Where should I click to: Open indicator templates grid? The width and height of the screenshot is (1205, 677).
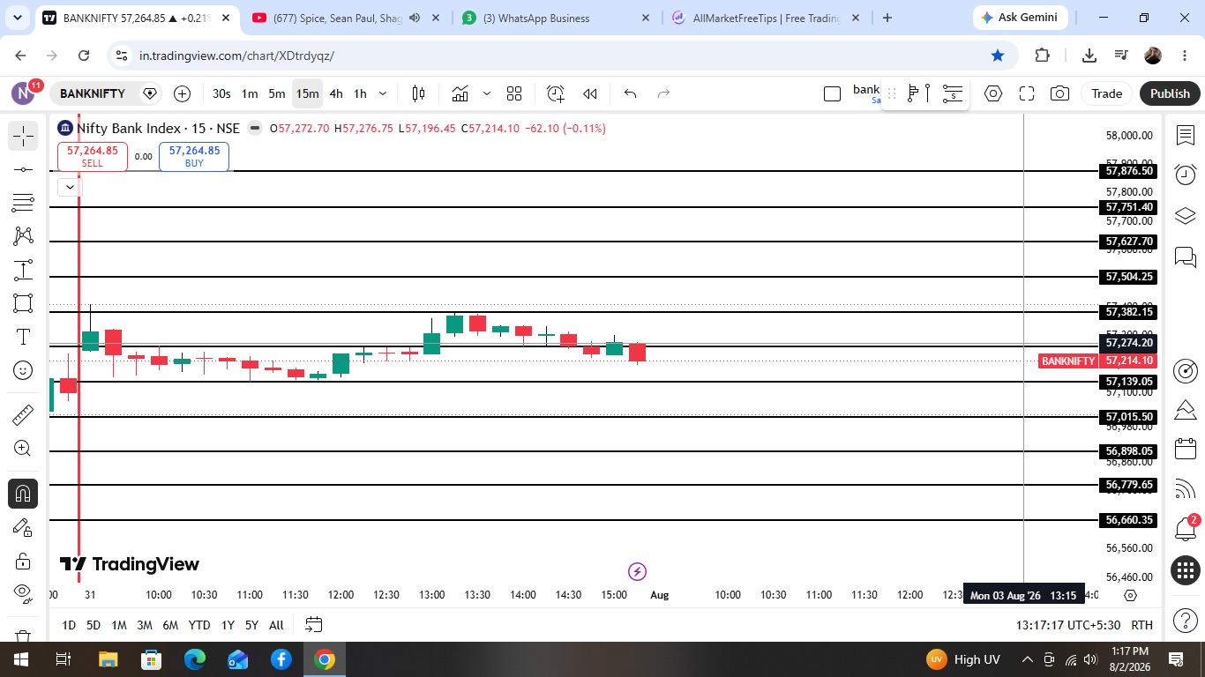tap(514, 93)
